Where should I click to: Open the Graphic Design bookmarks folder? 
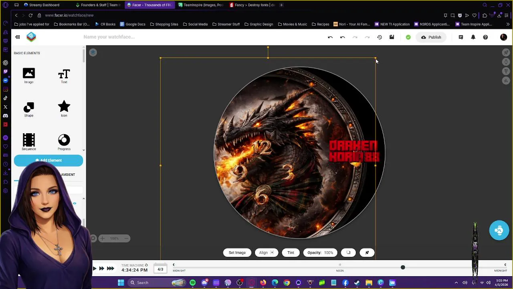pos(258,24)
